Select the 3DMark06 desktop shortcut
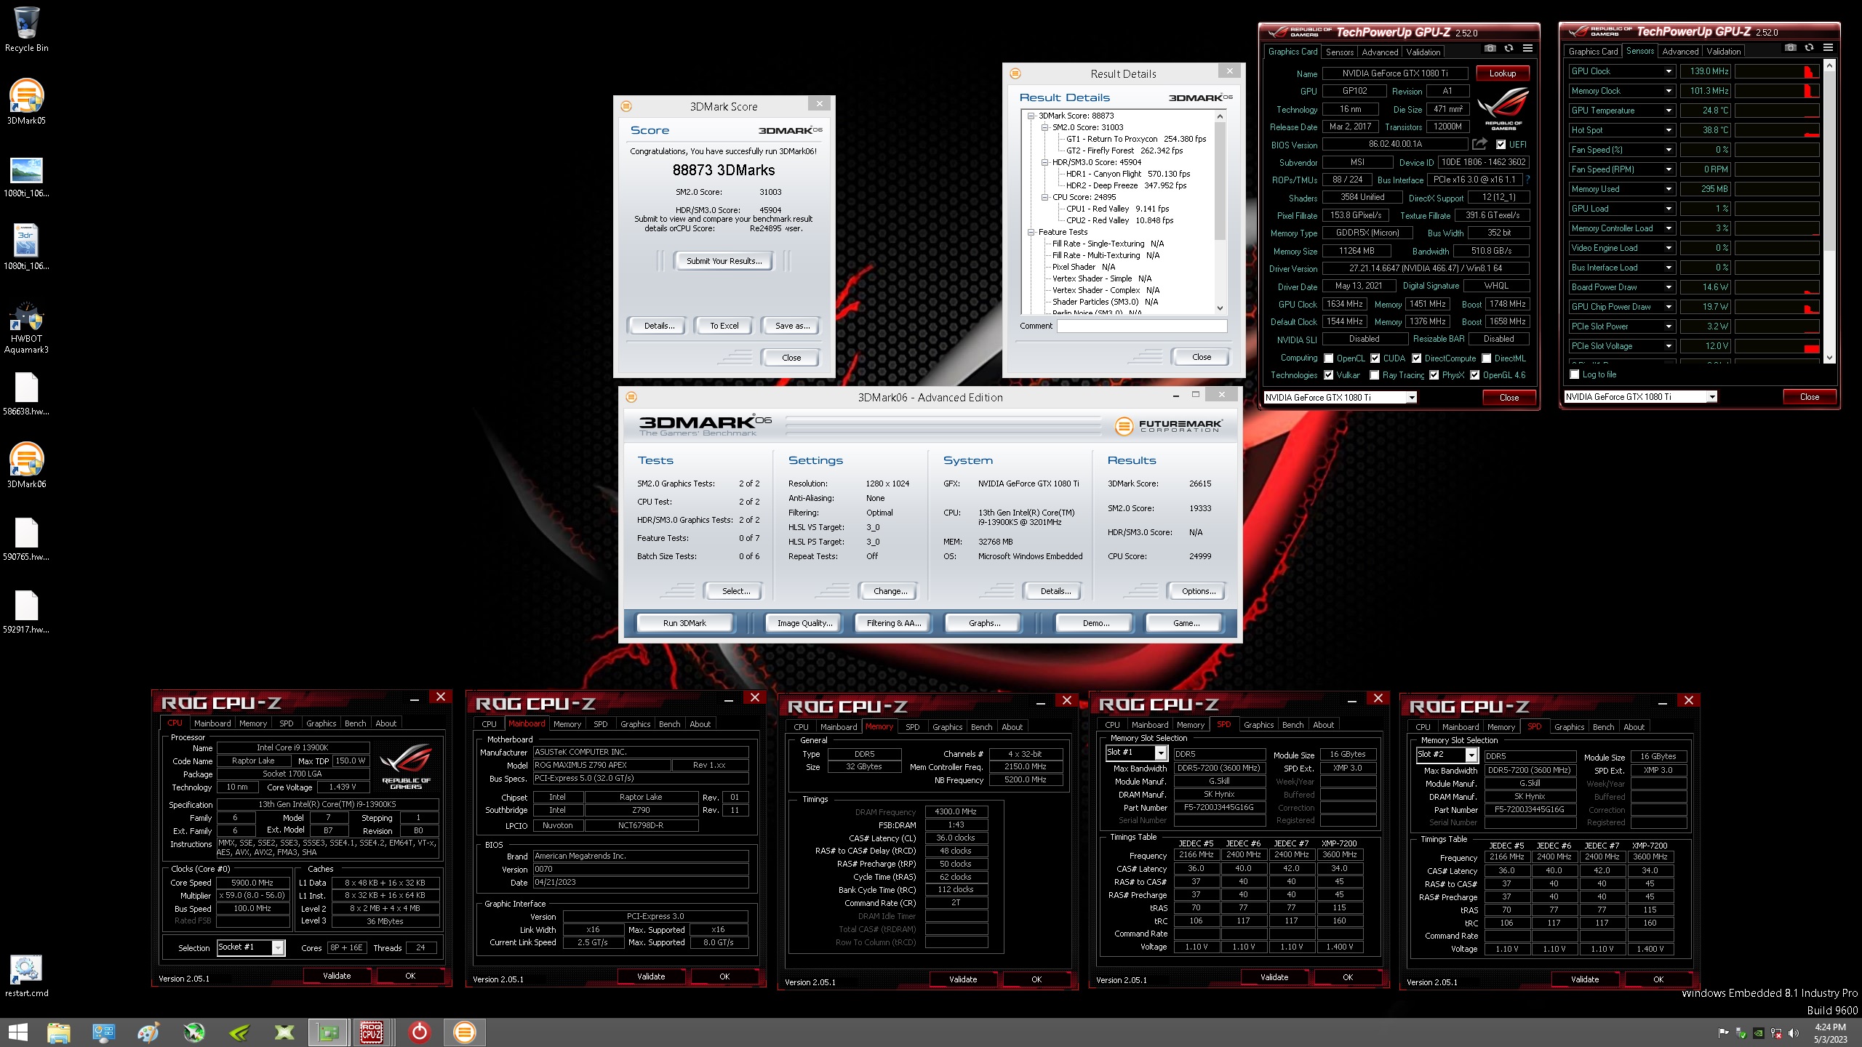This screenshot has width=1862, height=1047. point(26,465)
